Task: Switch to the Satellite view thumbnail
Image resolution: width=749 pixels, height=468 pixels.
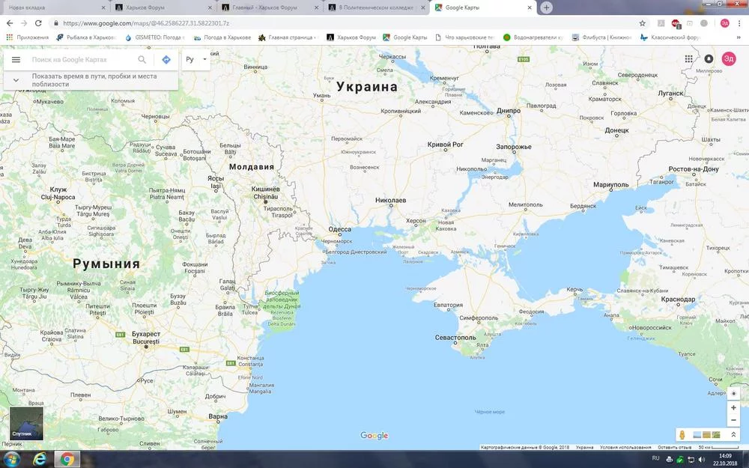Action: pyautogui.click(x=27, y=423)
